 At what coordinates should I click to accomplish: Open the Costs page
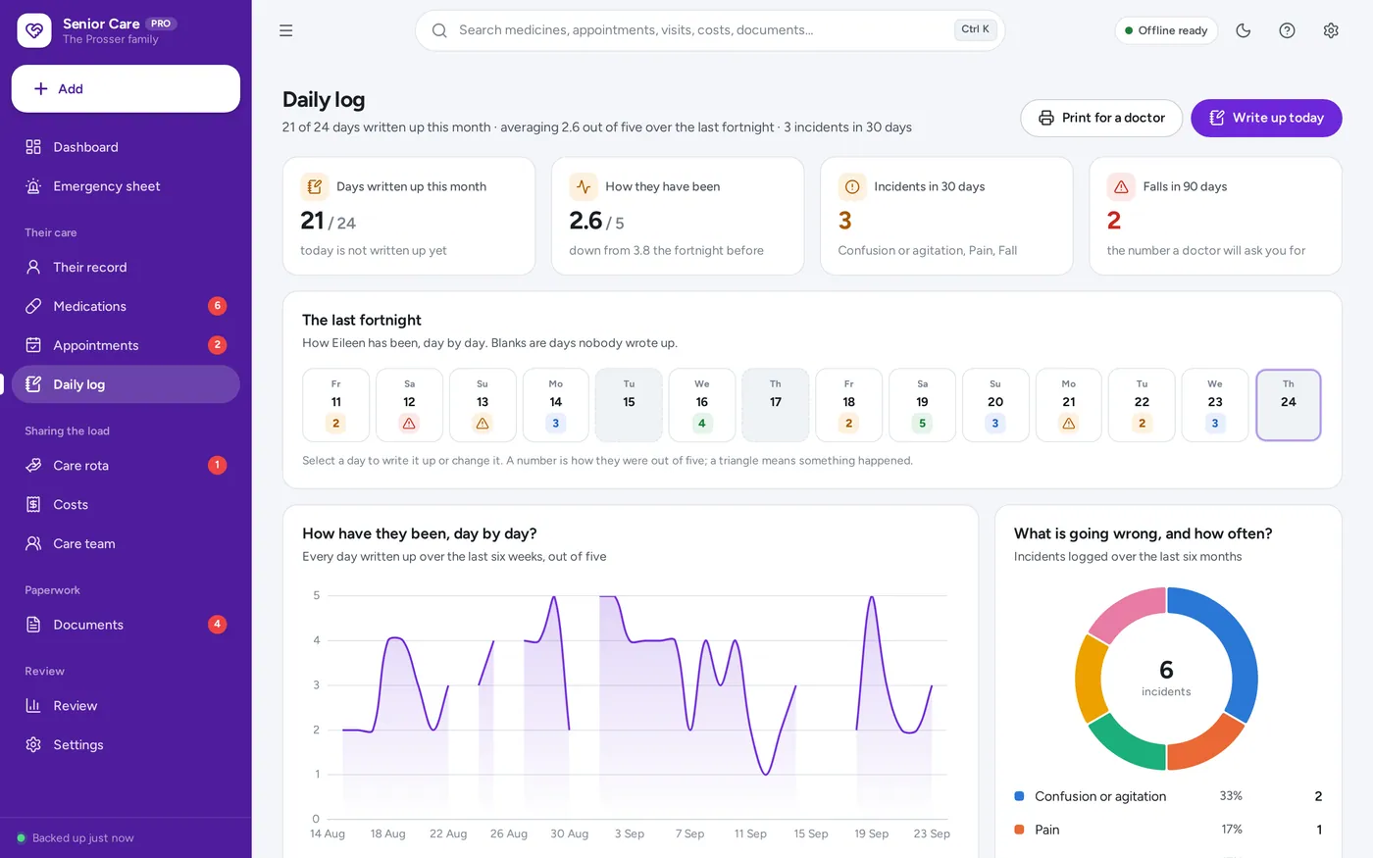click(x=126, y=504)
